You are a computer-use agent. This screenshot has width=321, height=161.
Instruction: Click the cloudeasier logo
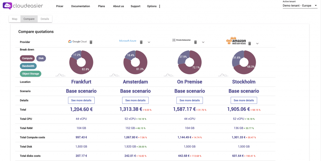click(x=23, y=6)
